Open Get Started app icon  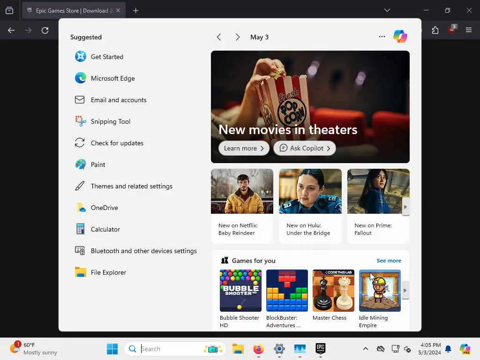(x=81, y=57)
